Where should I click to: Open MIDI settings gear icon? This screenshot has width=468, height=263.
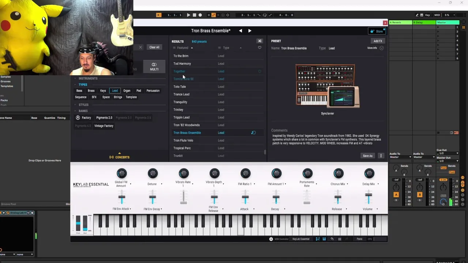pos(271,239)
